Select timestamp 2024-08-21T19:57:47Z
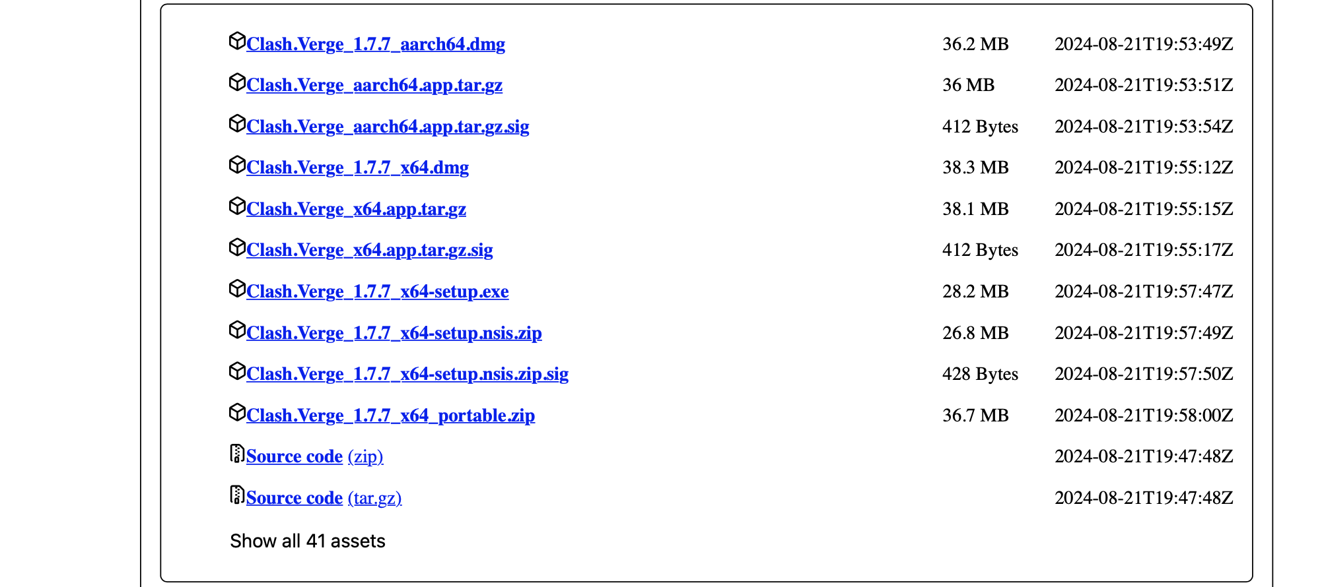The height and width of the screenshot is (587, 1322). pyautogui.click(x=1144, y=292)
